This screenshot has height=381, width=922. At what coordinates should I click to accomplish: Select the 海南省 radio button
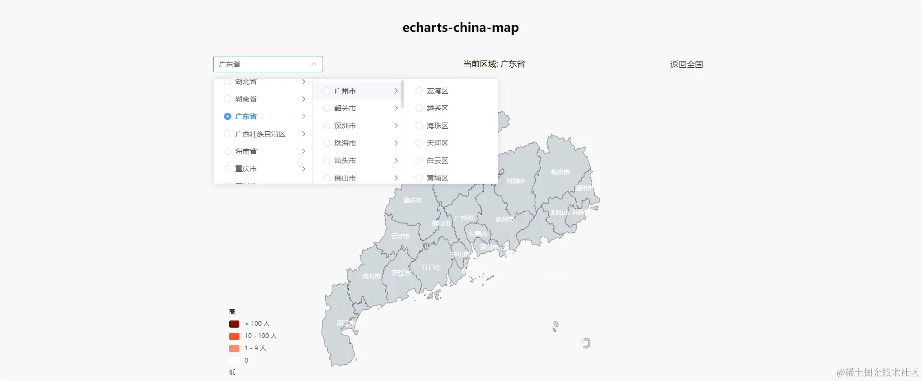228,151
